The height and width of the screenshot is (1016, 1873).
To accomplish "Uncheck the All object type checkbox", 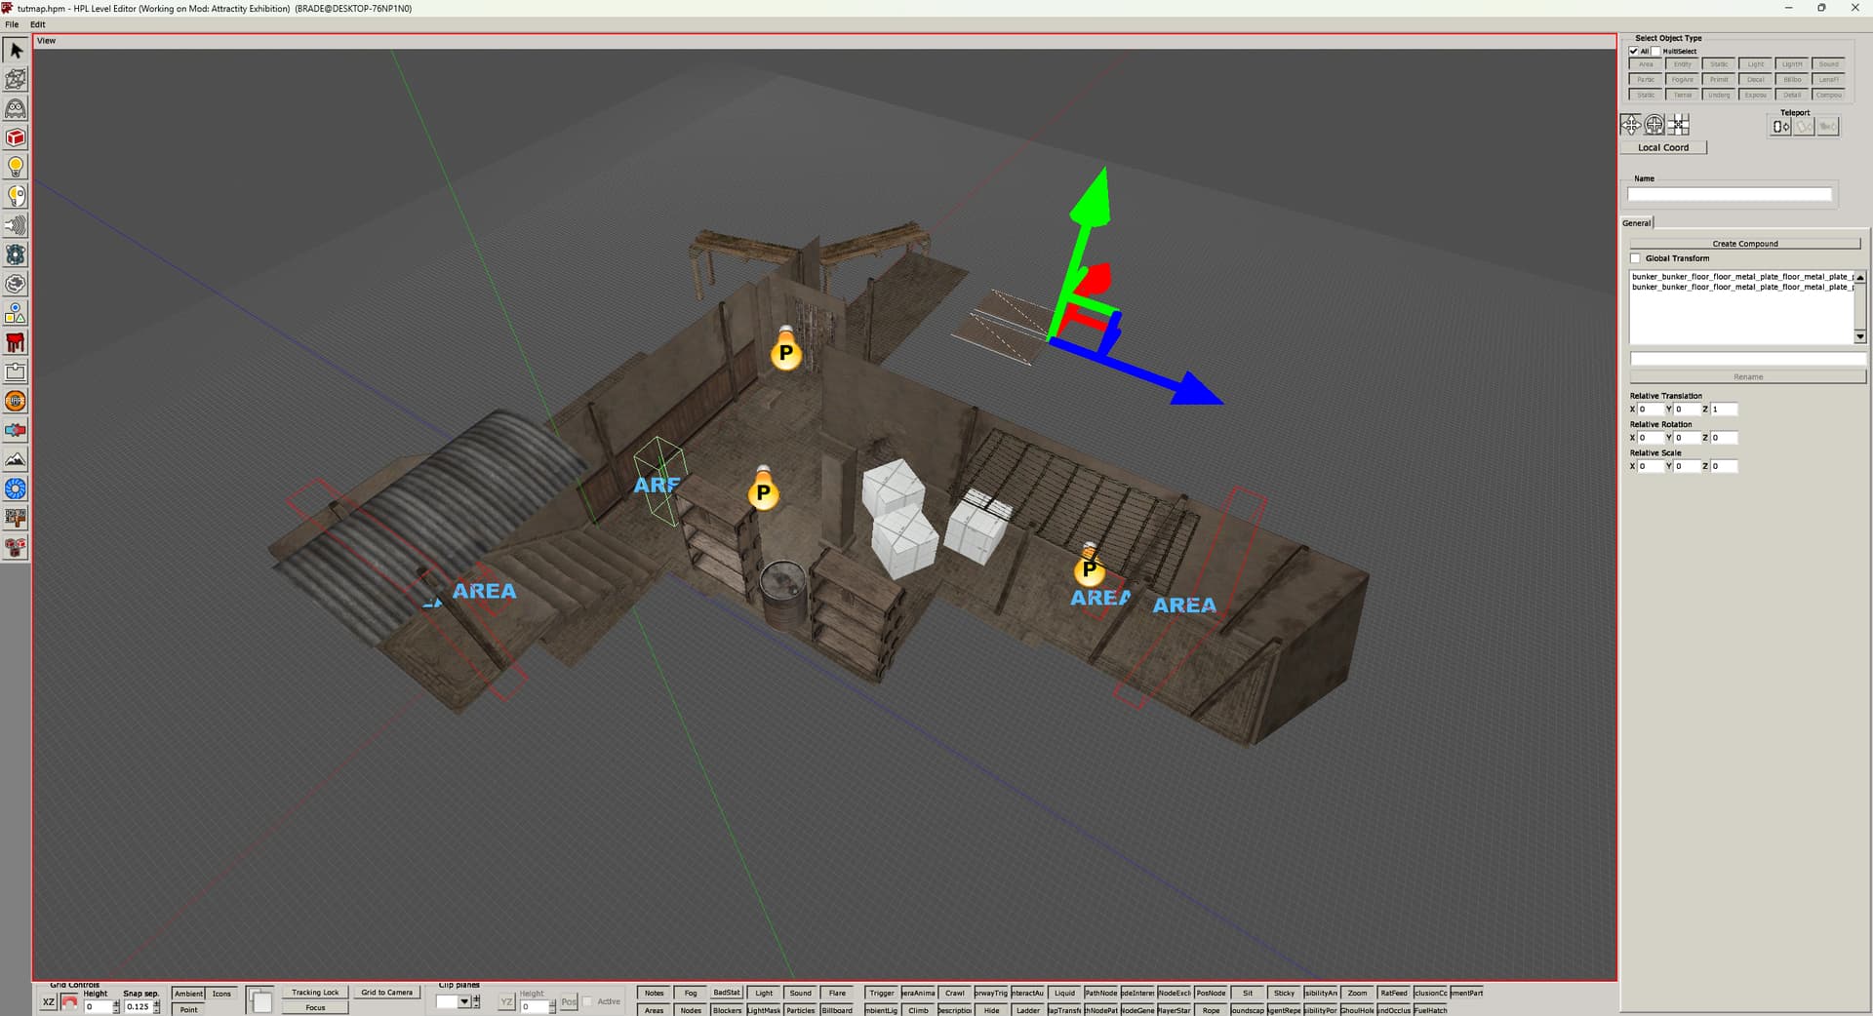I will [1634, 51].
